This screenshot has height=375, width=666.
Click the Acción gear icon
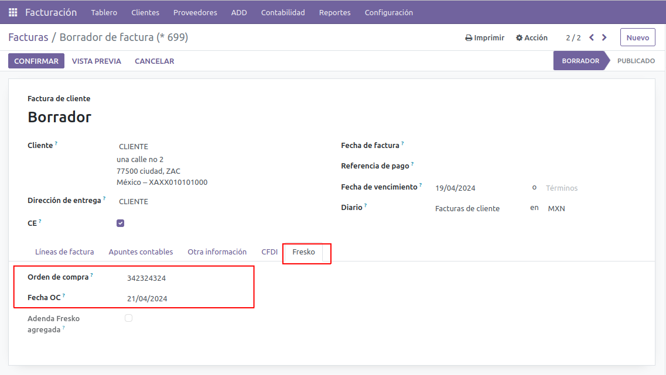tap(519, 38)
